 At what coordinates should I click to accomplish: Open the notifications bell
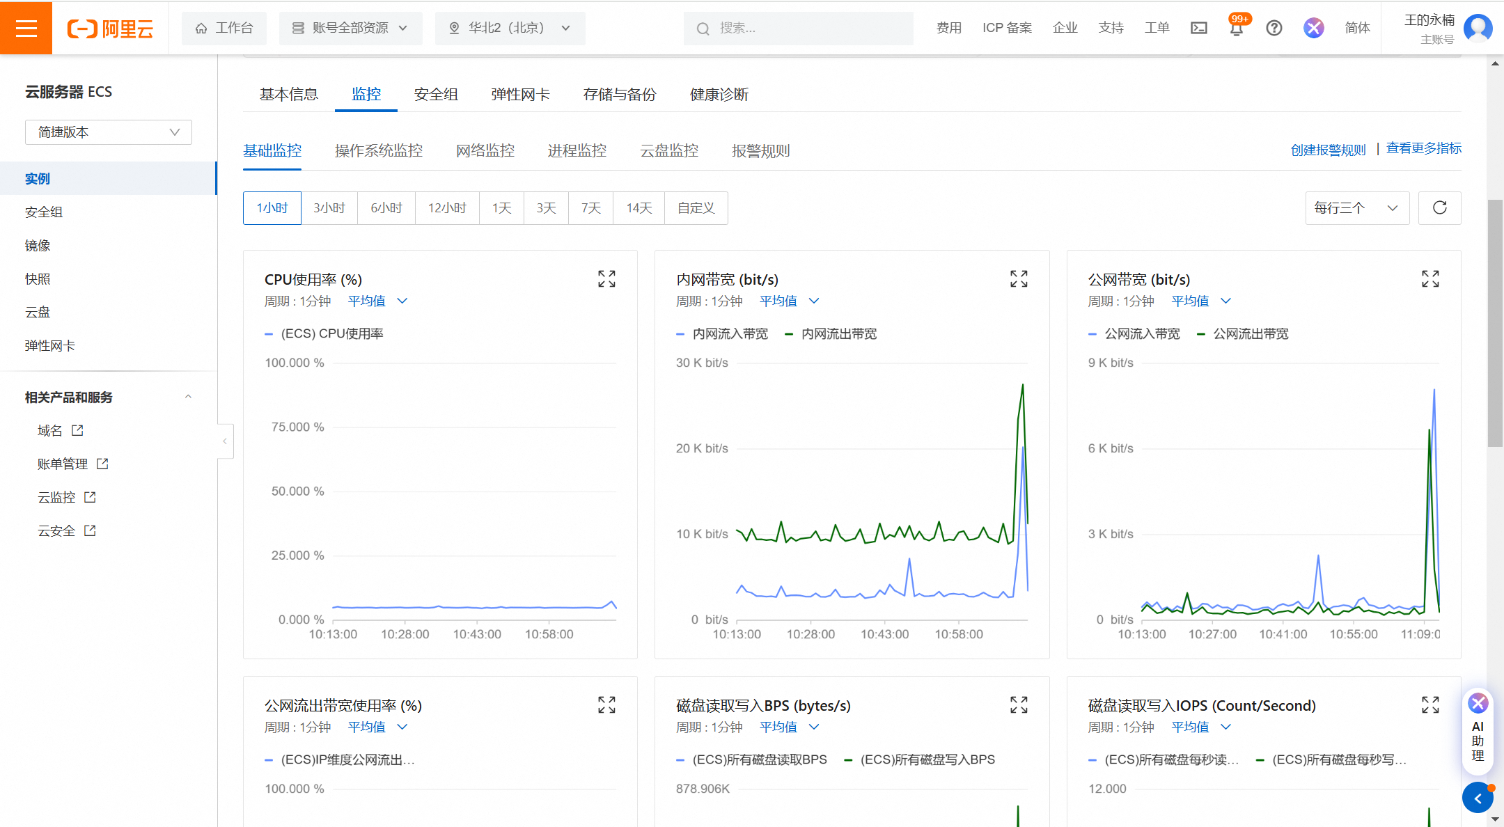click(1237, 29)
